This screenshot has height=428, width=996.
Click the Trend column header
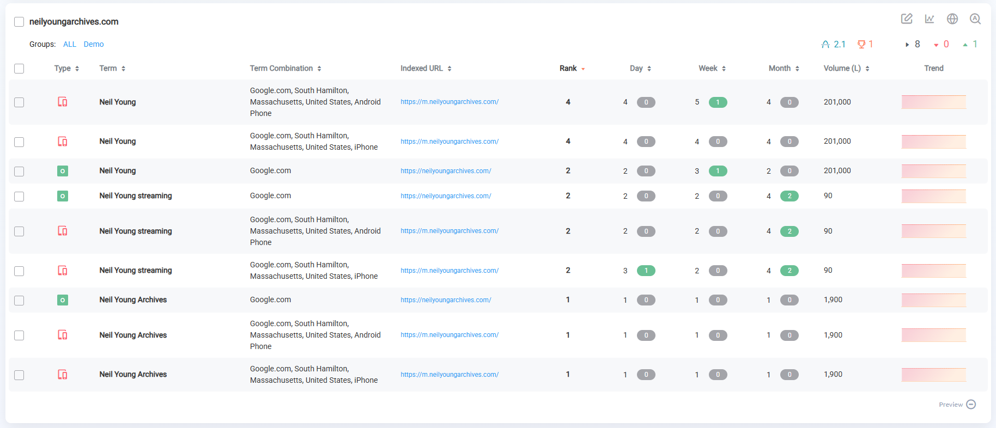click(x=934, y=69)
